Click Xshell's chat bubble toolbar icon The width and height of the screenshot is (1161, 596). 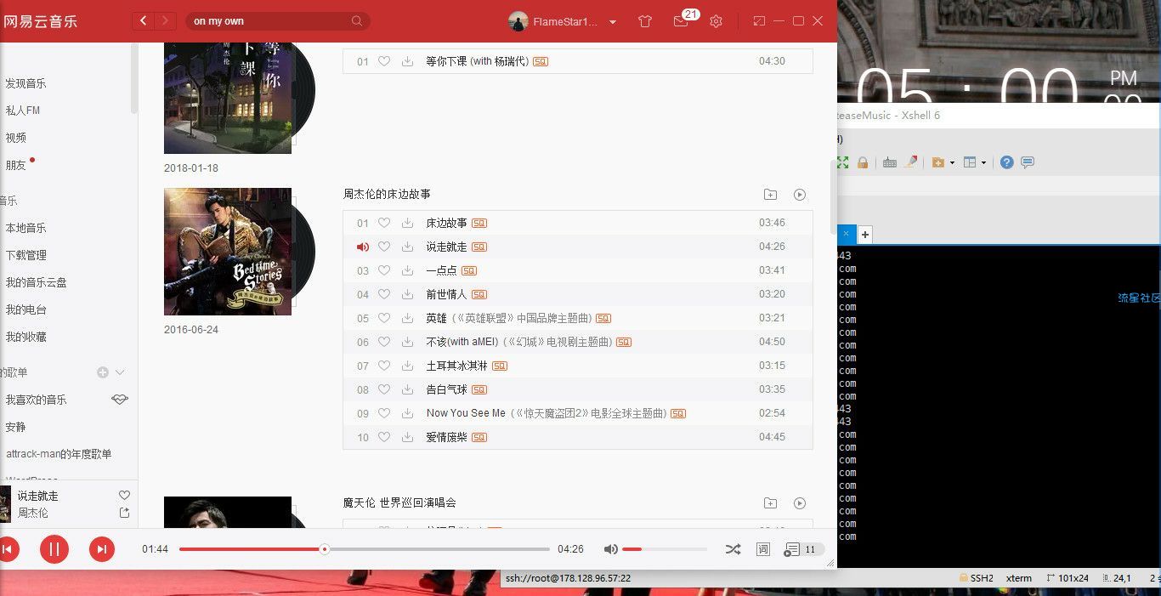point(1028,162)
